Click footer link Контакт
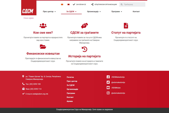169x113 pixels. pos(70,97)
